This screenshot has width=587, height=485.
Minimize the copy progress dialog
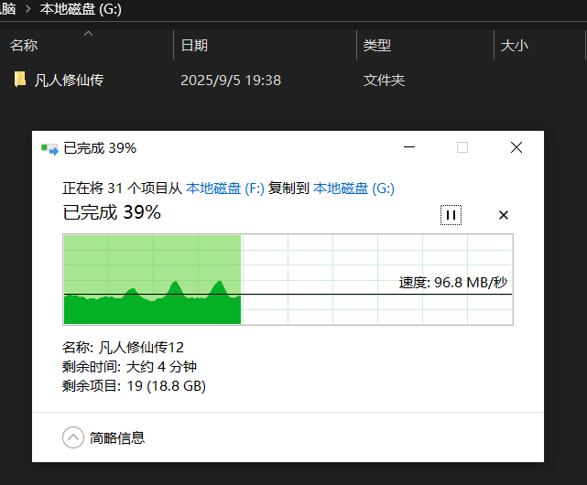[x=410, y=147]
